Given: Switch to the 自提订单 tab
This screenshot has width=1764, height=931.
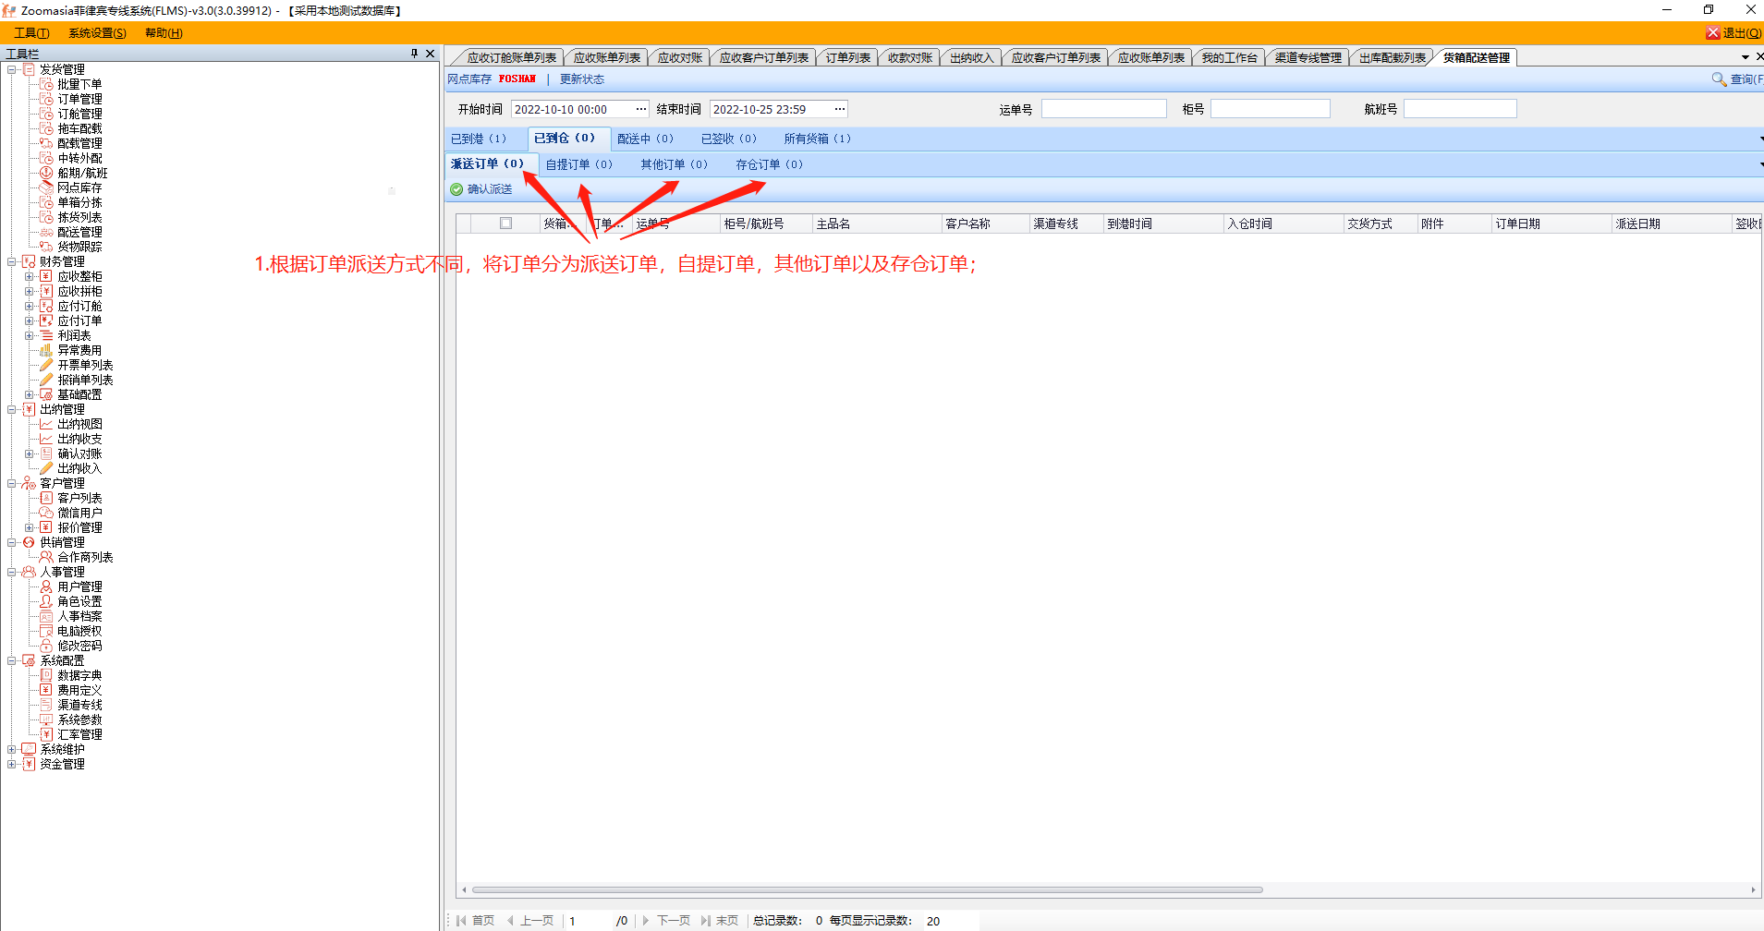Looking at the screenshot, I should [x=578, y=164].
